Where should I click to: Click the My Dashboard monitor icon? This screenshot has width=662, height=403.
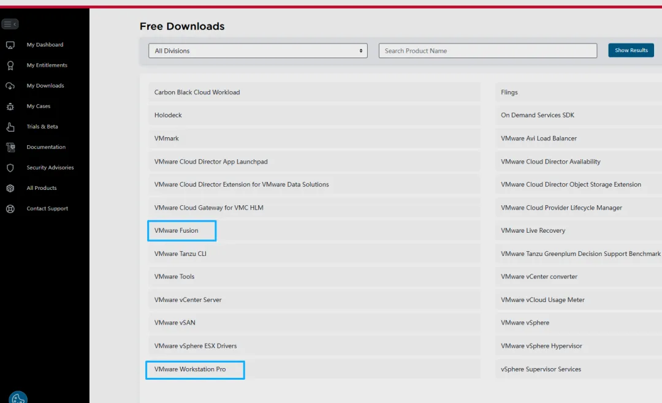point(10,45)
